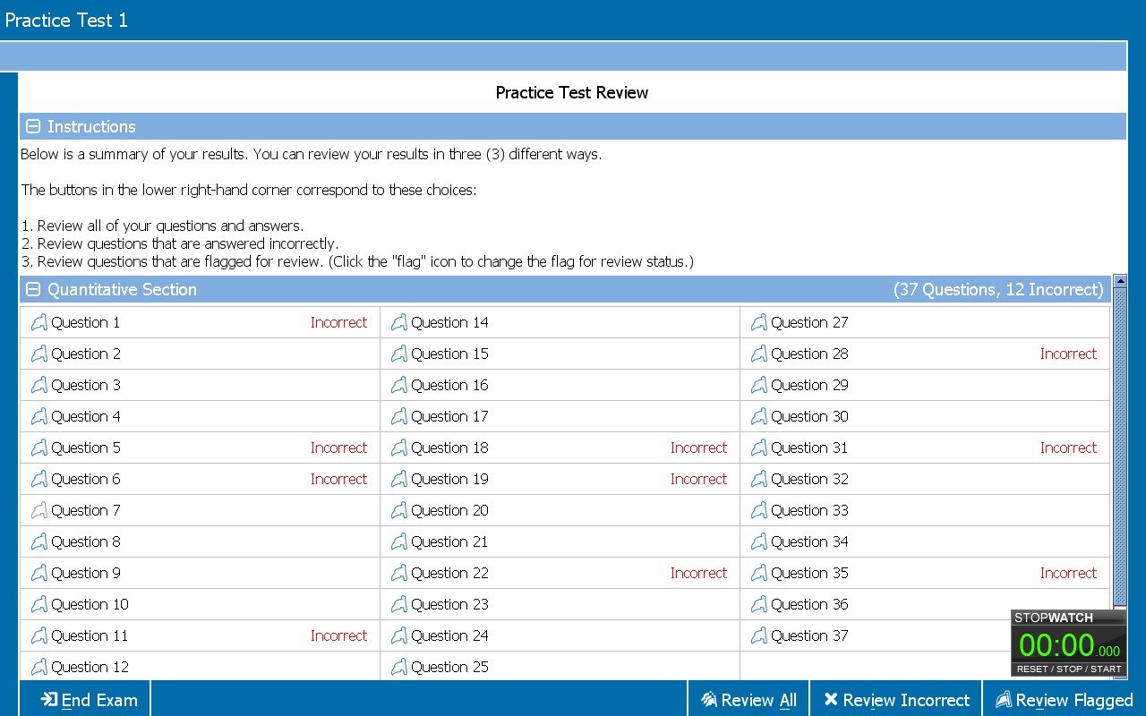The image size is (1146, 716).
Task: Click the flag icon for Question 35
Action: coord(758,573)
